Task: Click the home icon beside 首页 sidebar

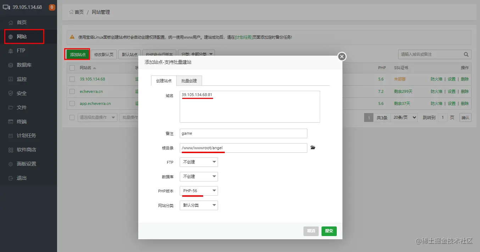Action: 11,22
